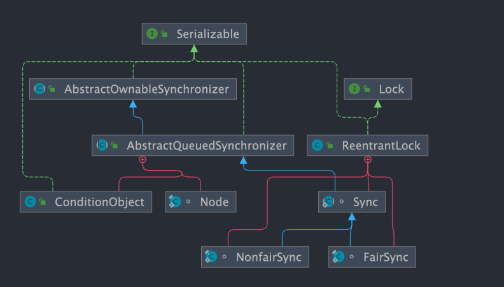Viewport: 504px width, 287px height.
Task: Click the green interface icon on Serializable
Action: pyautogui.click(x=151, y=34)
